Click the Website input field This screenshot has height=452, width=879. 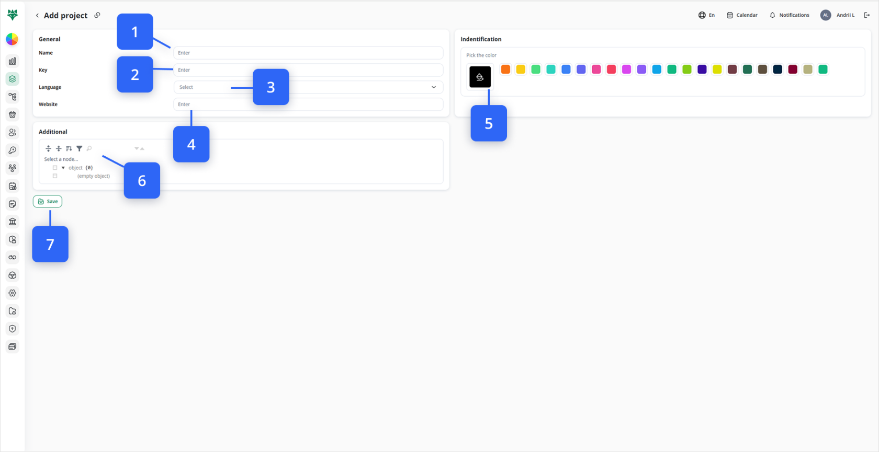[308, 105]
